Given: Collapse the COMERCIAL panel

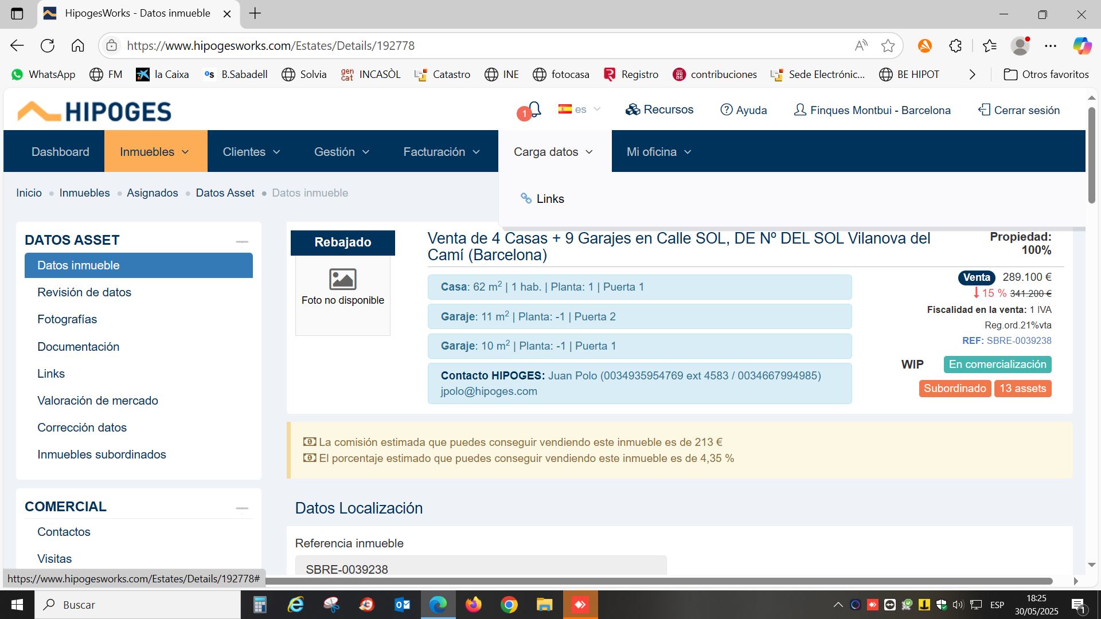Looking at the screenshot, I should (x=242, y=508).
